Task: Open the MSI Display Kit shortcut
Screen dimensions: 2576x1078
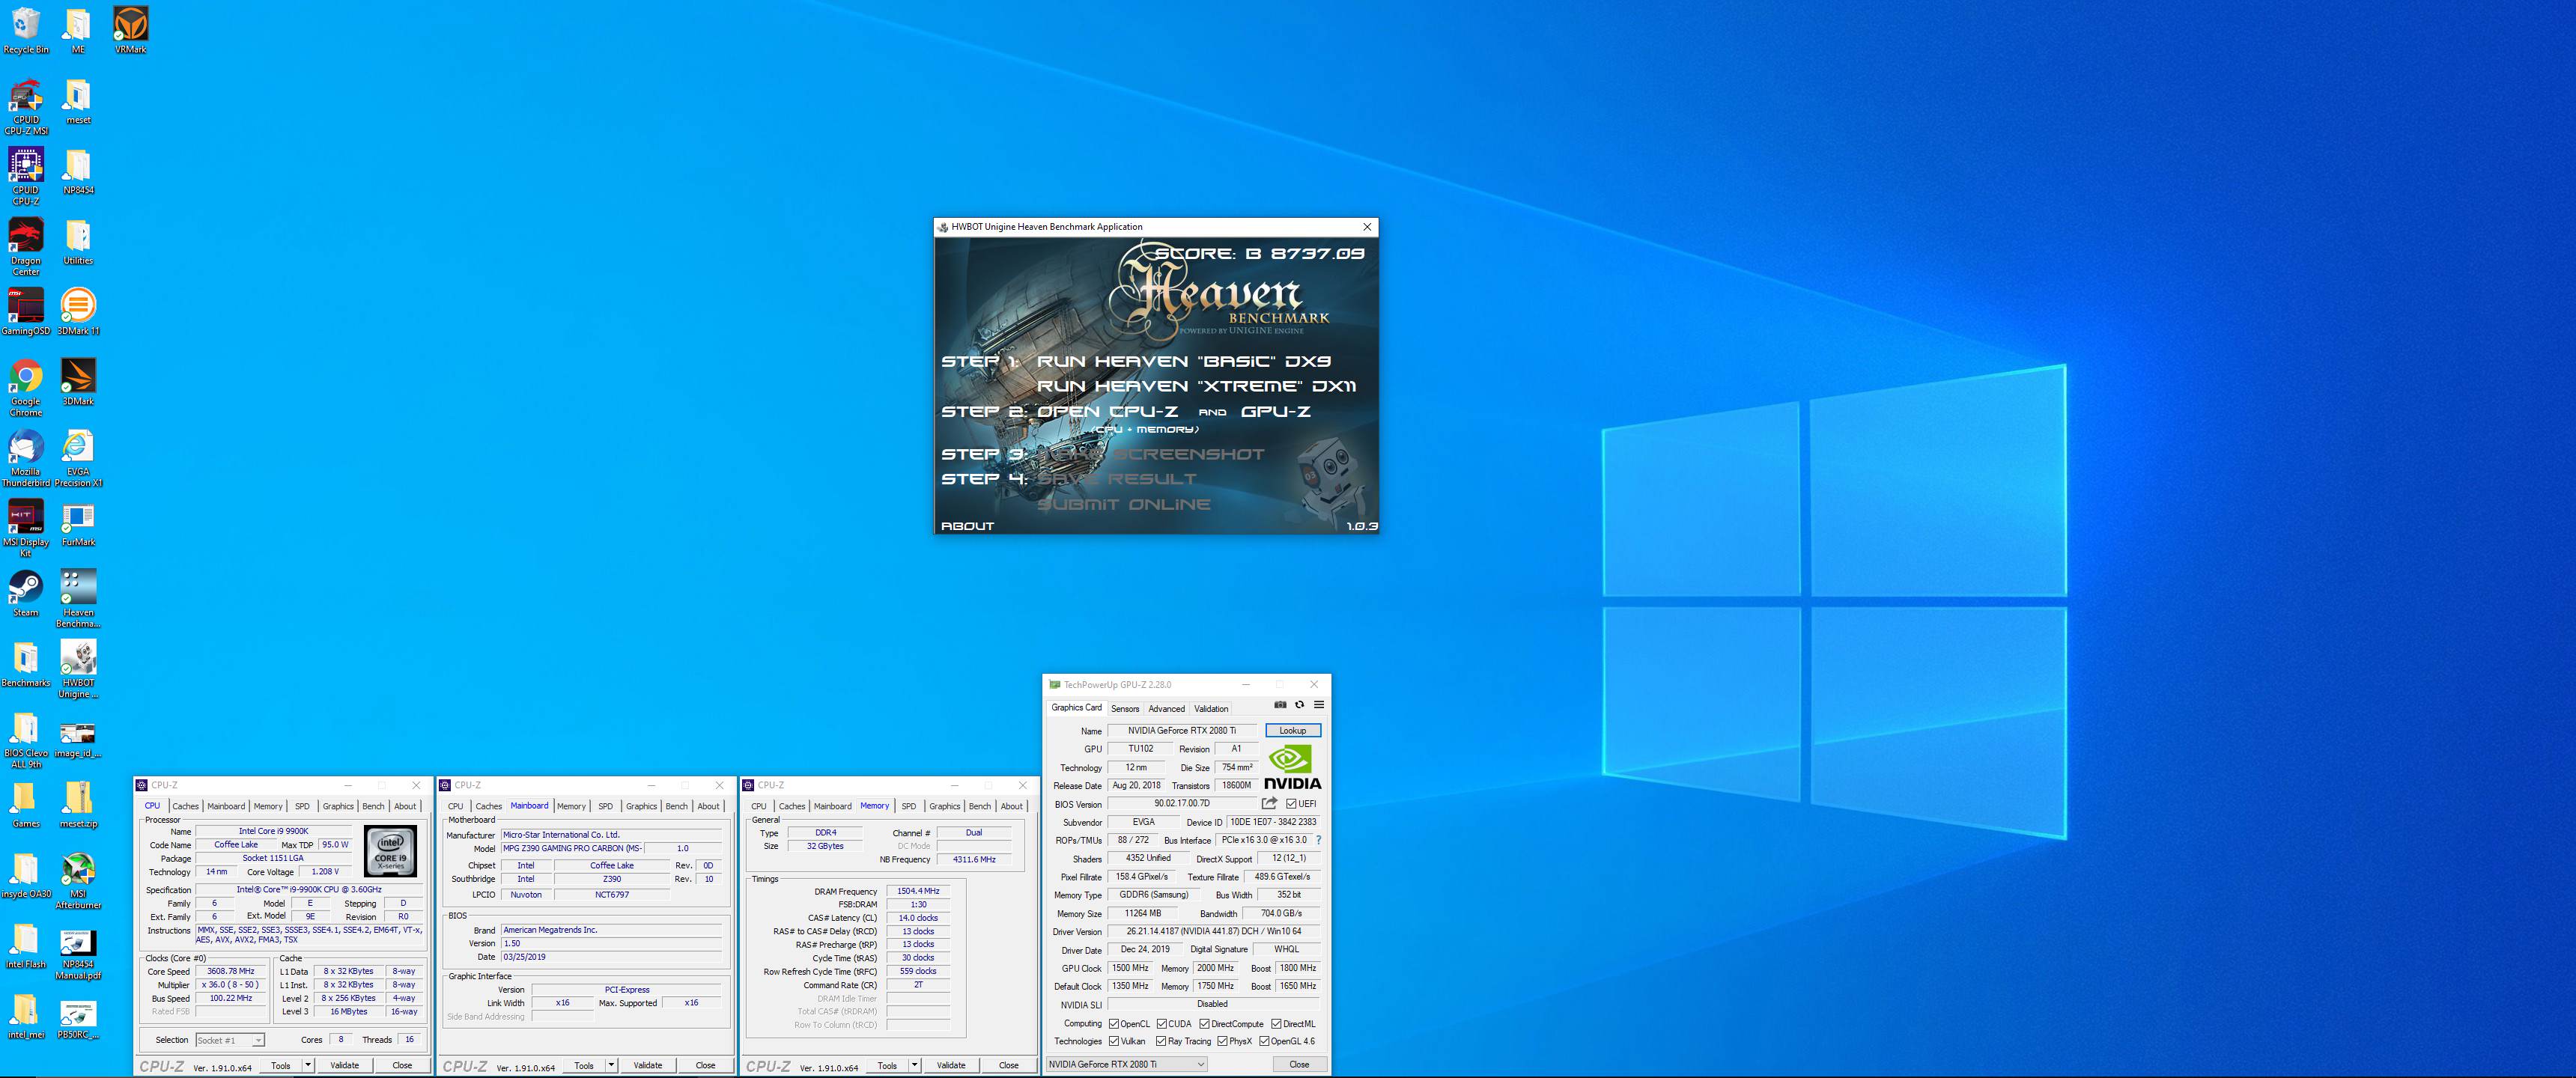Action: point(26,529)
